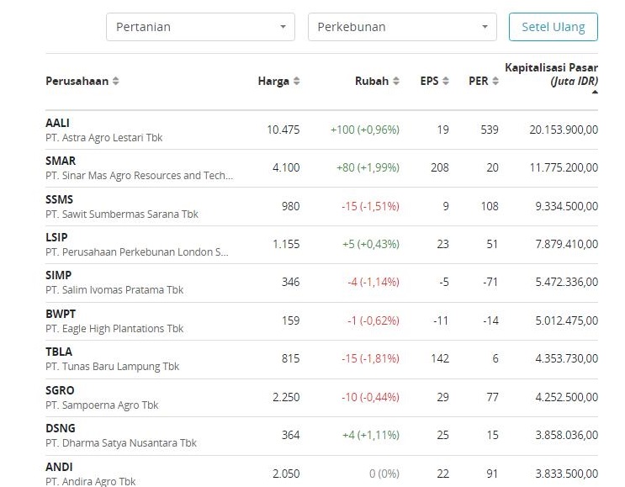
Task: Click ANDI change 0 (0%)
Action: [x=384, y=474]
